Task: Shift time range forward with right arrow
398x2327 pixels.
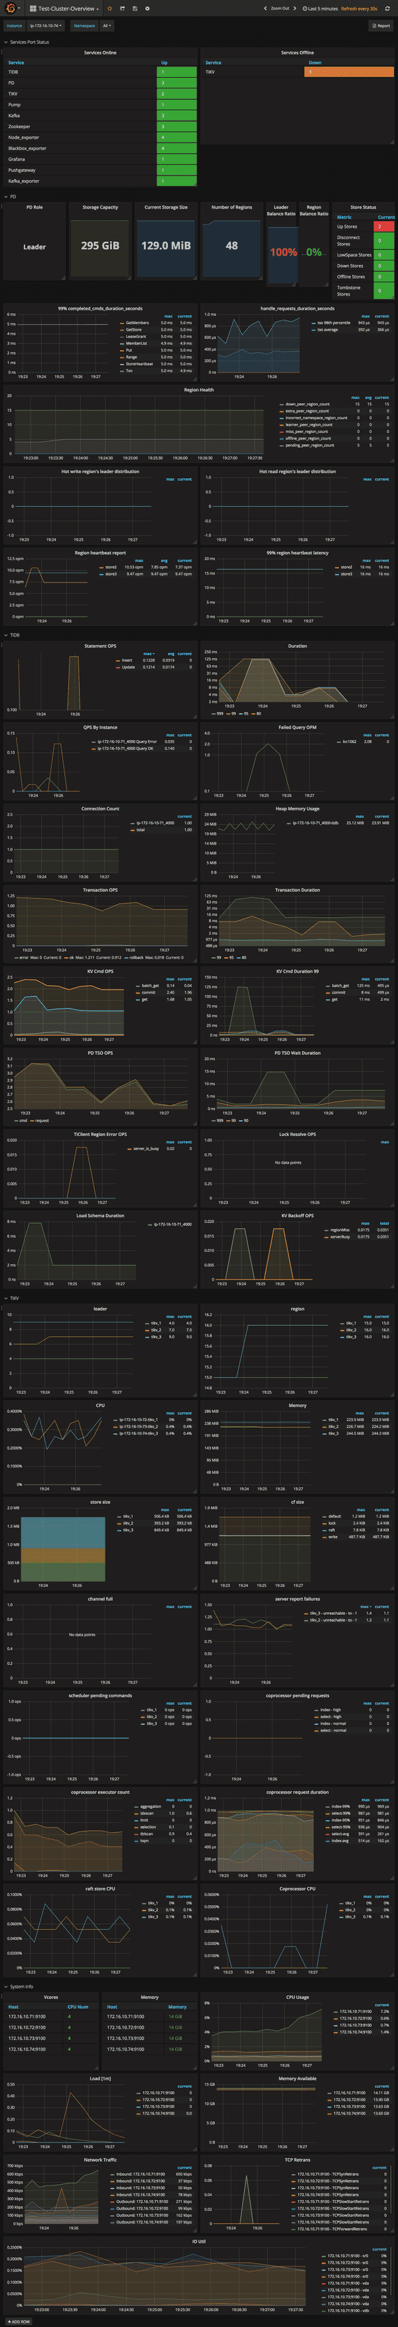Action: (x=295, y=8)
